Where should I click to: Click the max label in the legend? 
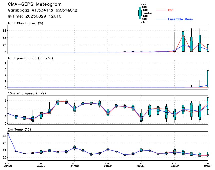143,4
